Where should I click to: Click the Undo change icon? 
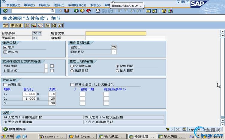point(40,25)
